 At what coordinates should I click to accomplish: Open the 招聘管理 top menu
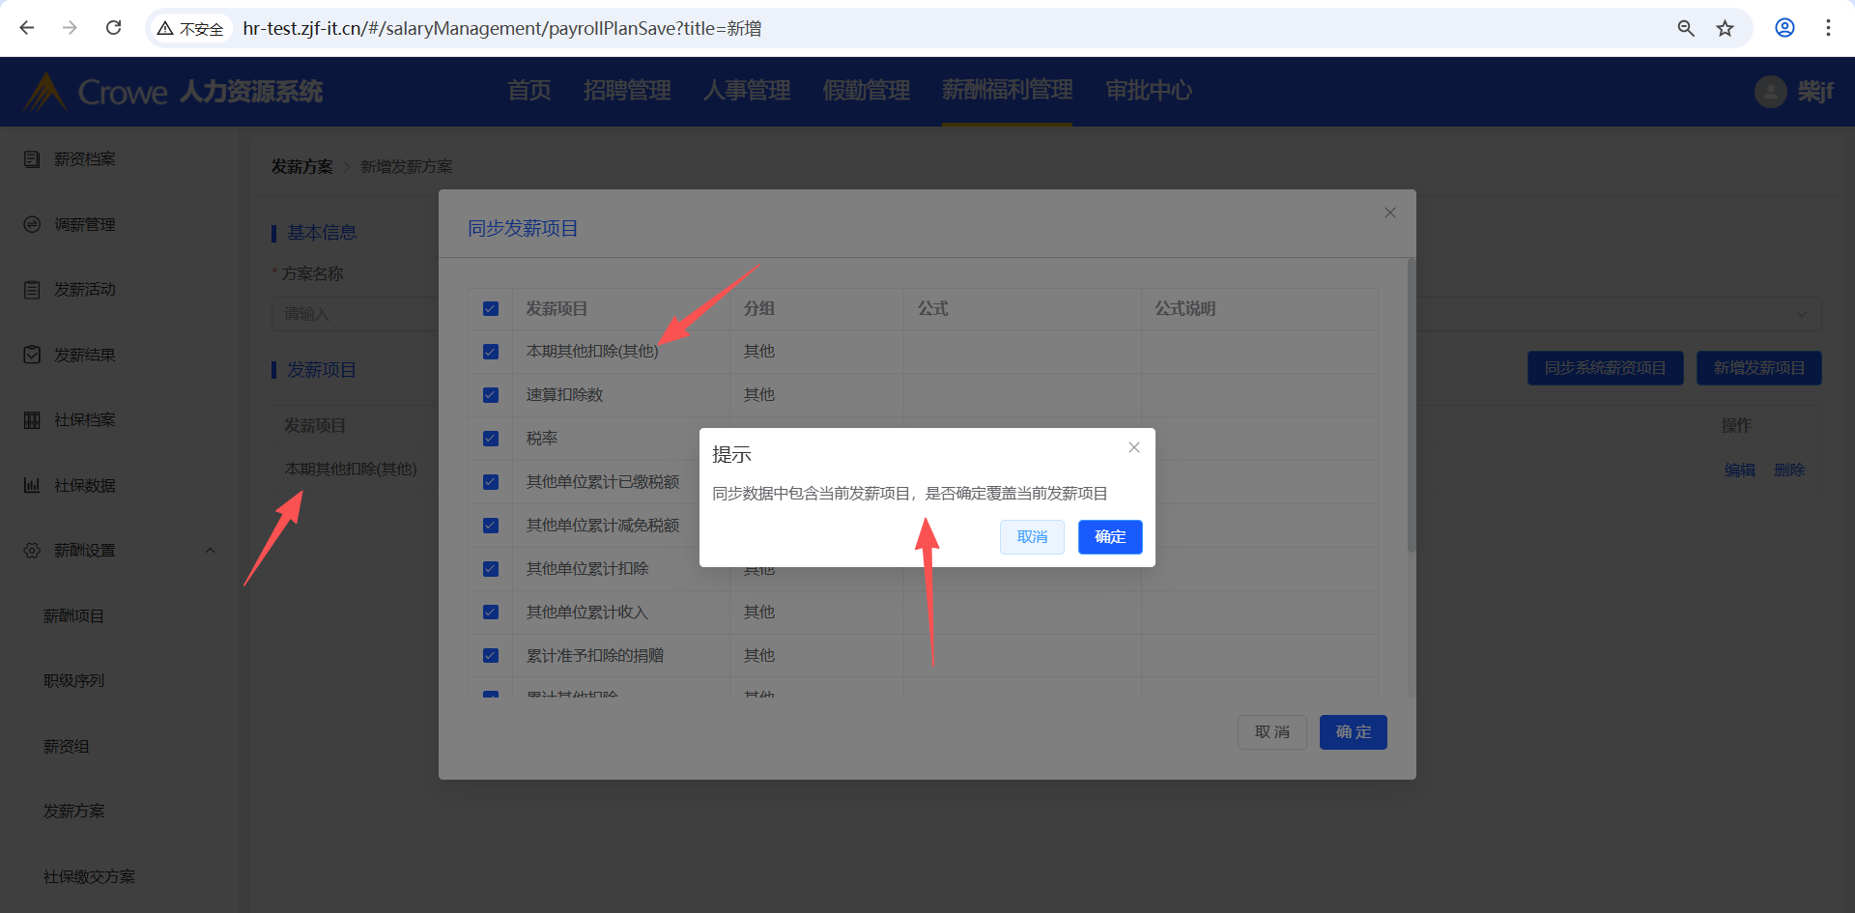click(627, 91)
